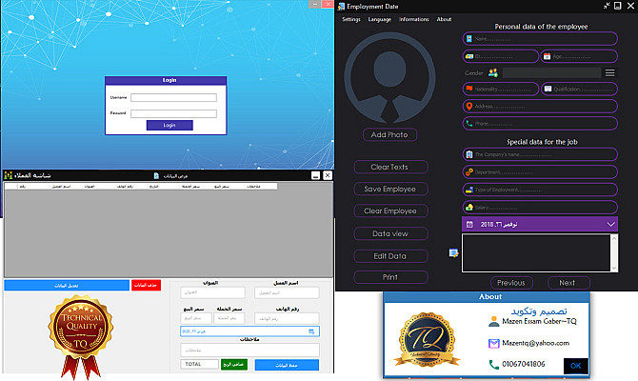Click the money icon in the Salary field

(469, 208)
